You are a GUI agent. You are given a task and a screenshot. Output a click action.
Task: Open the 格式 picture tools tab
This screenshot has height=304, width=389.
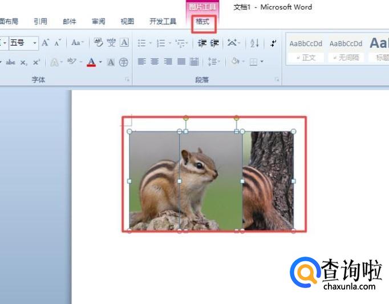pyautogui.click(x=202, y=22)
